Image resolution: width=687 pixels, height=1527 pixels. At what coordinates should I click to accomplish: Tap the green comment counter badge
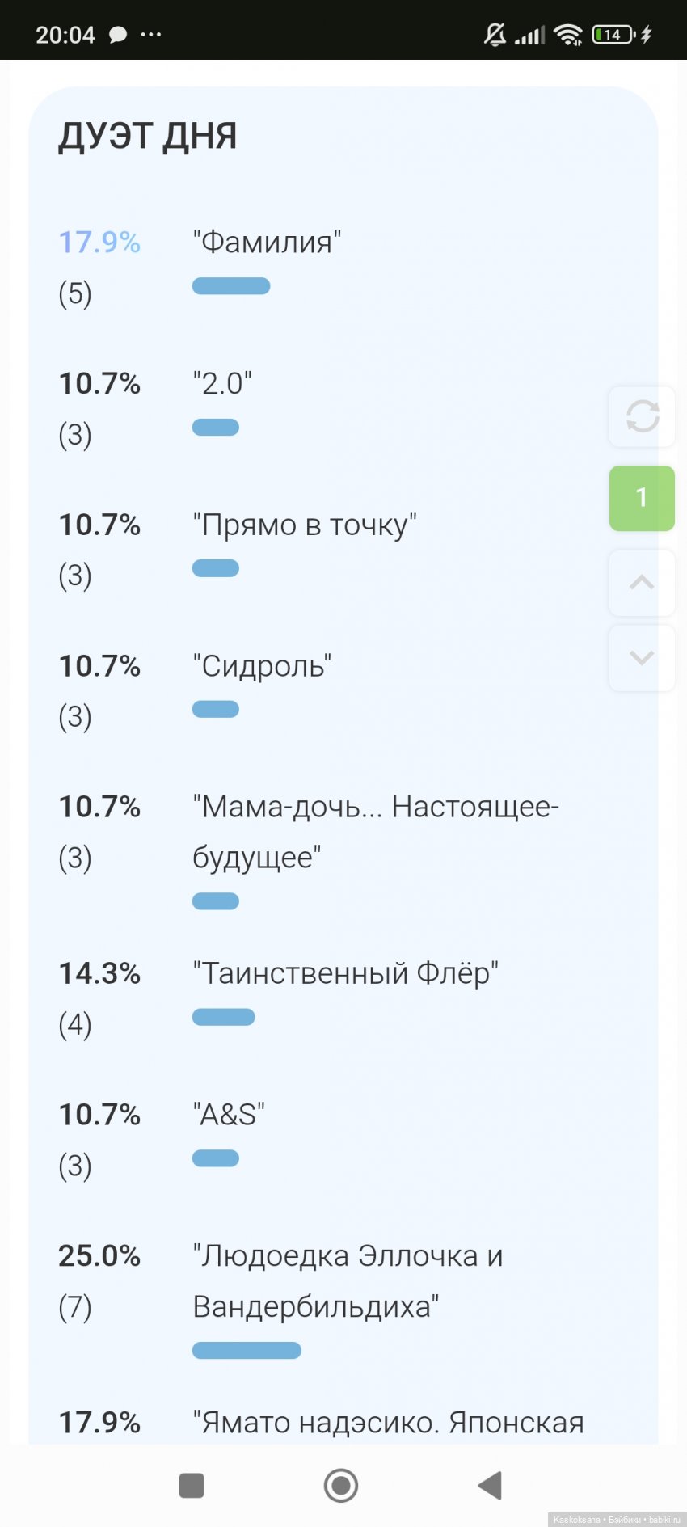coord(642,498)
